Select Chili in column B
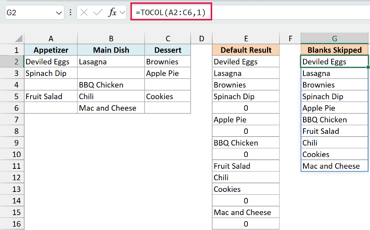The height and width of the screenshot is (230, 370). pyautogui.click(x=111, y=96)
